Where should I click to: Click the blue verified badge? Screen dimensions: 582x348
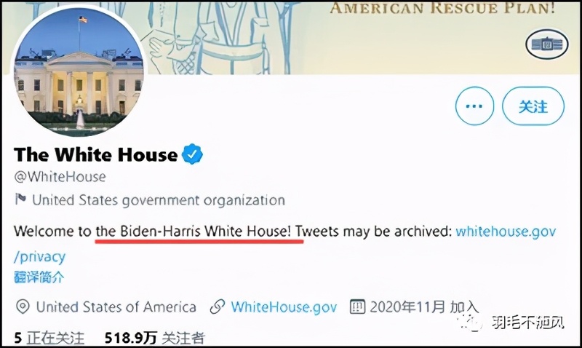[192, 154]
